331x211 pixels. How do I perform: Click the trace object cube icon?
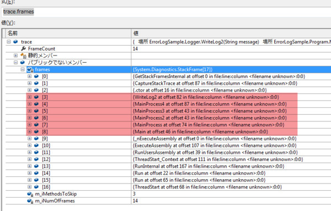pyautogui.click(x=15, y=42)
